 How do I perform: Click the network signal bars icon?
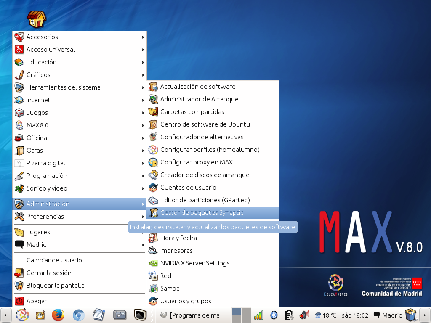258,315
